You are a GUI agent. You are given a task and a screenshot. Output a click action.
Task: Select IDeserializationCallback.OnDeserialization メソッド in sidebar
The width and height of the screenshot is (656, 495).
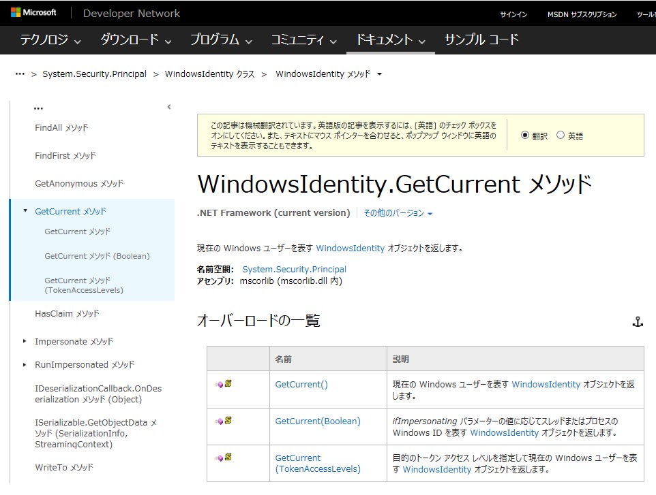click(98, 394)
